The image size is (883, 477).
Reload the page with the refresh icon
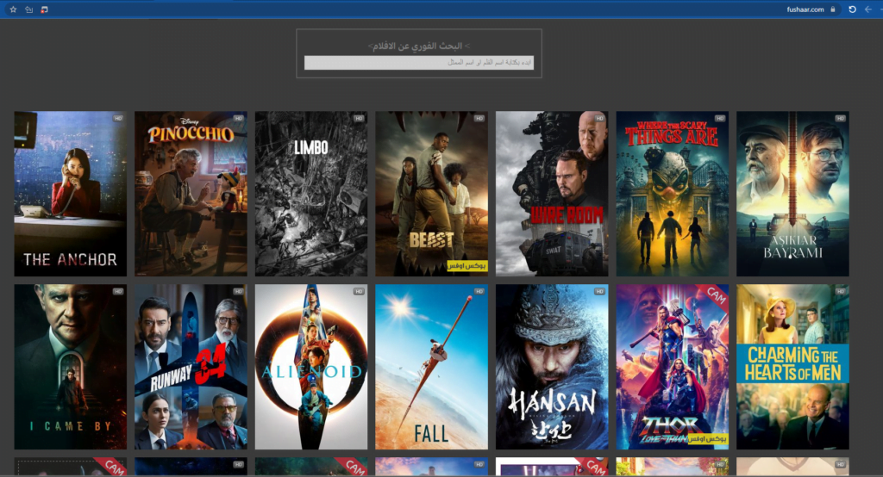852,9
